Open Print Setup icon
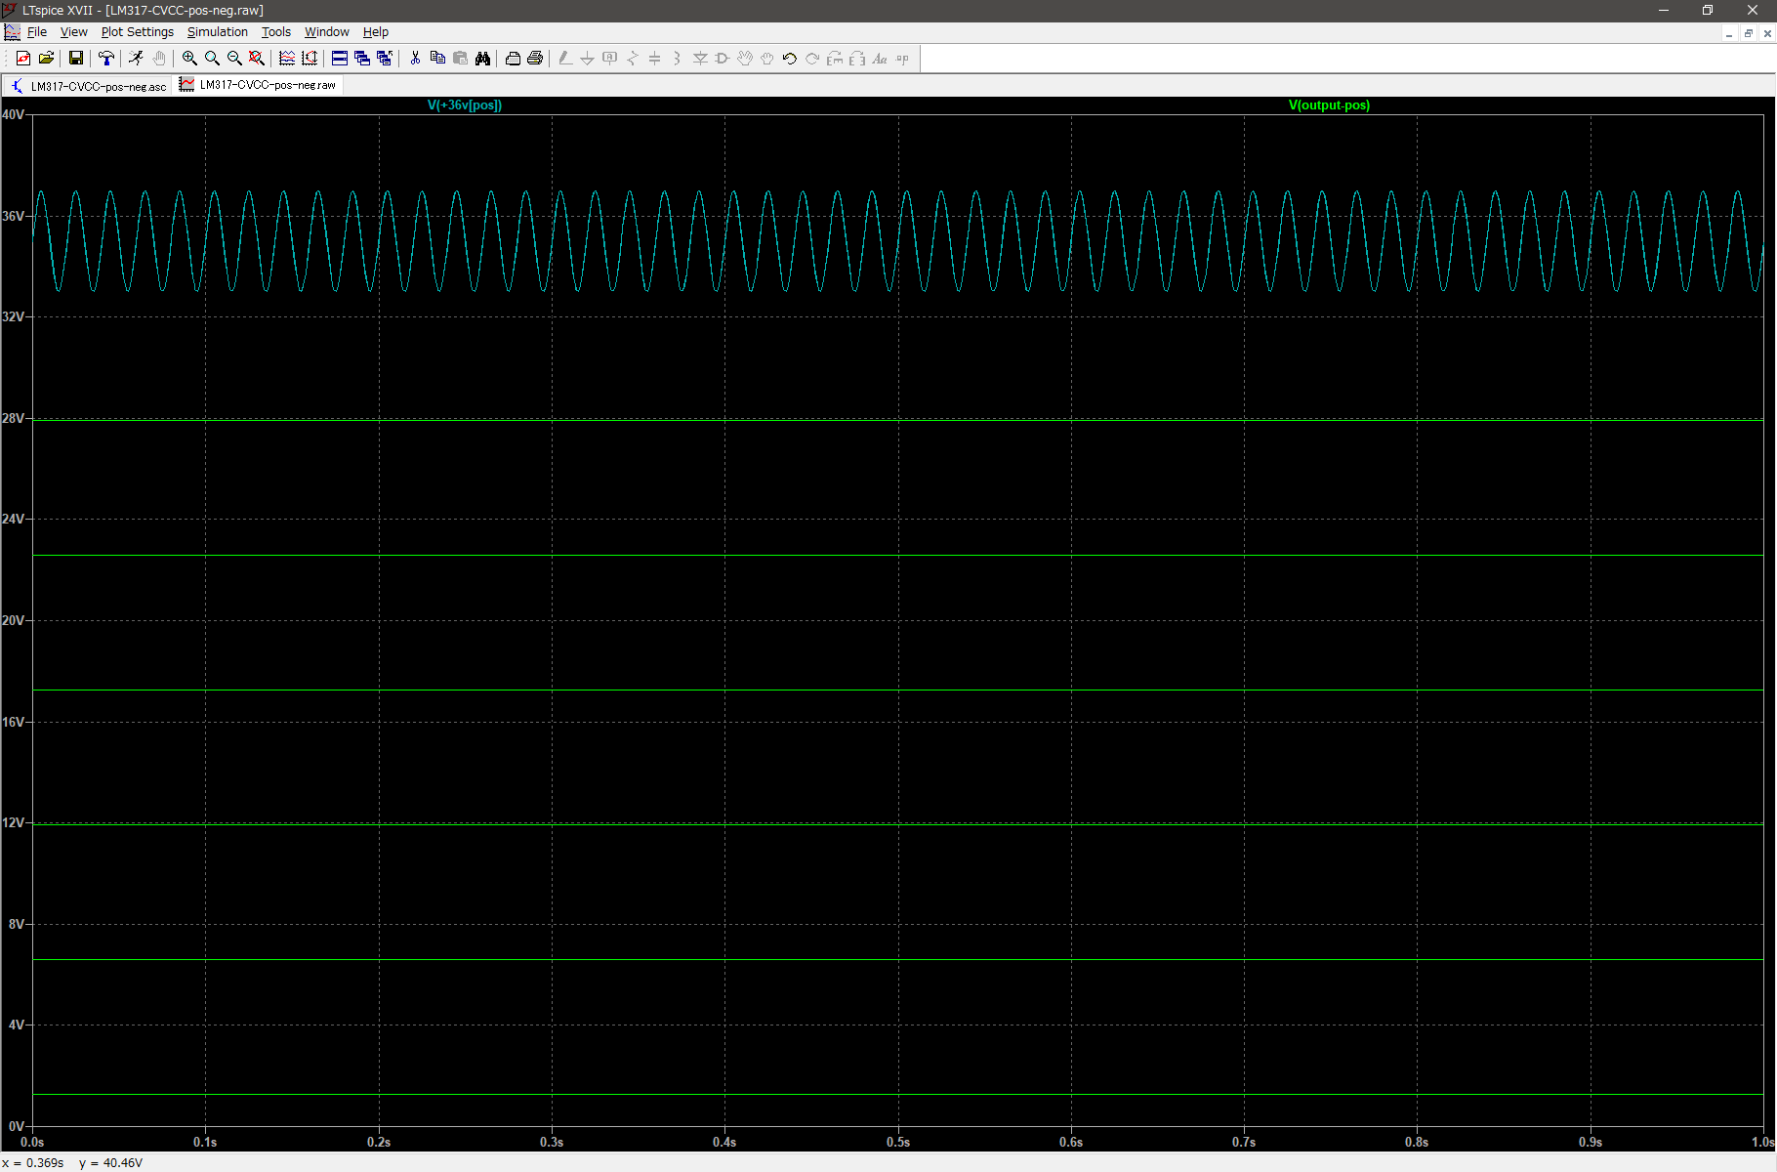The image size is (1777, 1172). [x=513, y=59]
